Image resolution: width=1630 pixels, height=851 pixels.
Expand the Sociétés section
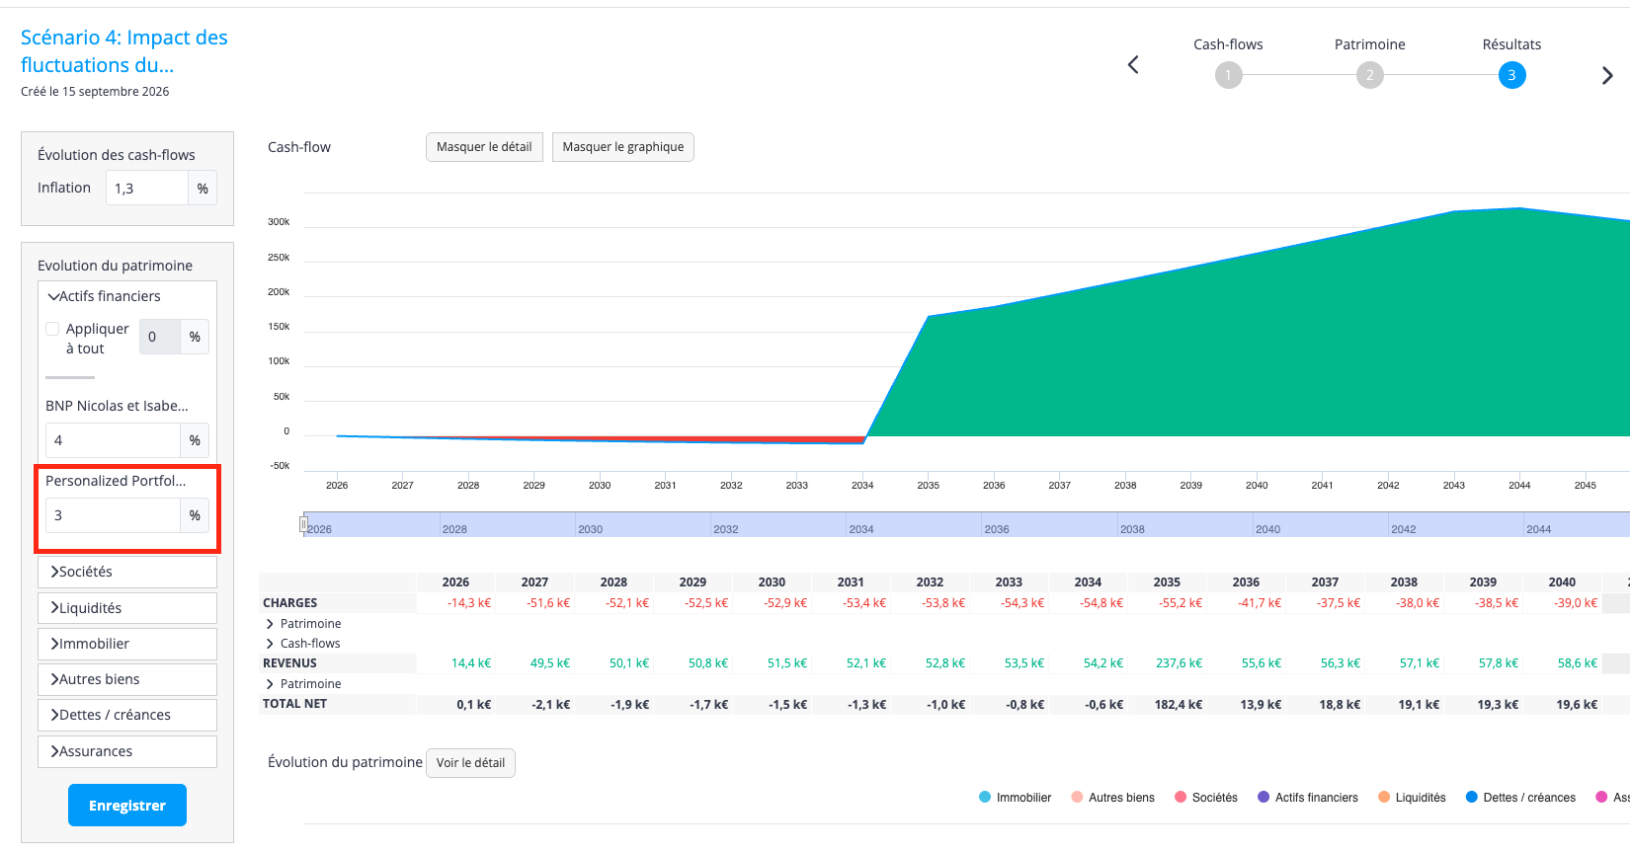[x=127, y=572]
